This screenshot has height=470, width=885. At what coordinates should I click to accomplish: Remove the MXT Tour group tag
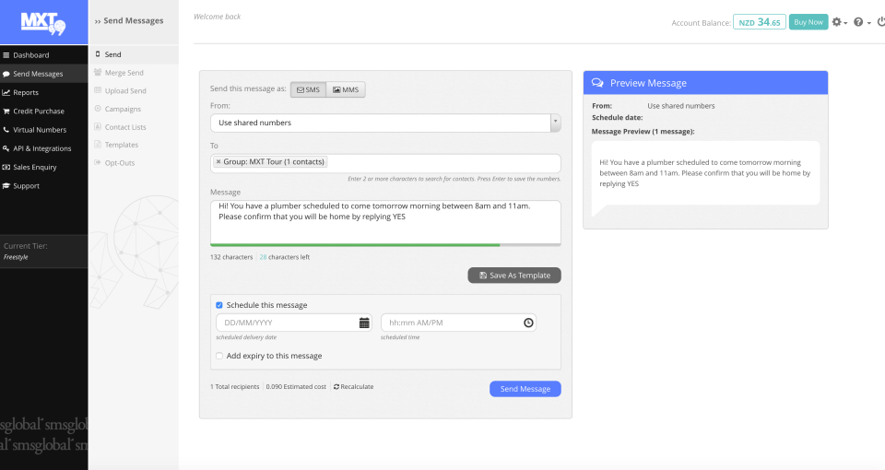pyautogui.click(x=218, y=162)
